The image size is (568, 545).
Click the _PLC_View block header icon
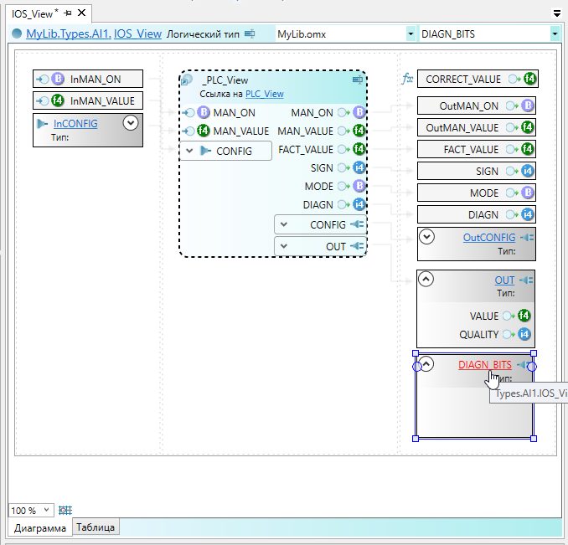tap(188, 80)
